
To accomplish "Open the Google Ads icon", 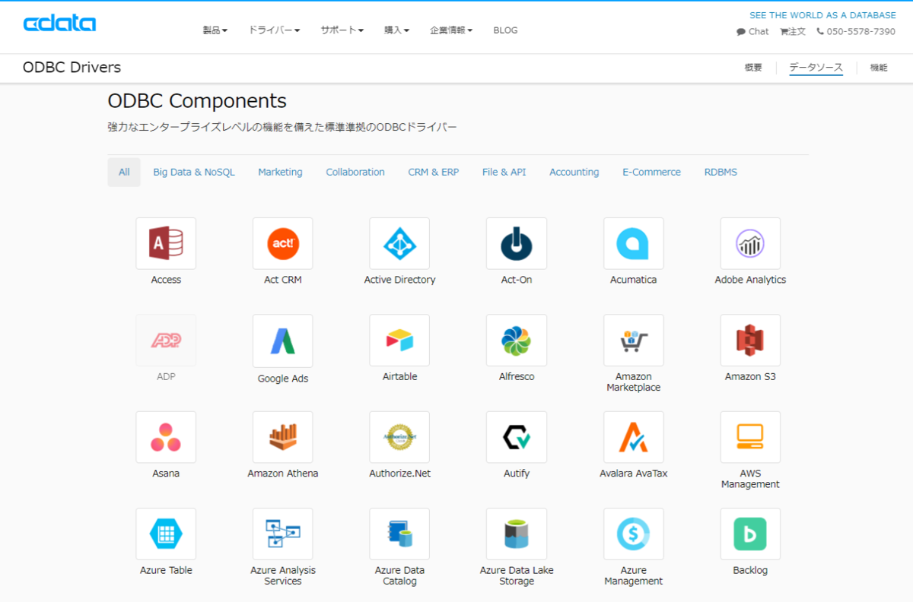I will click(x=283, y=340).
